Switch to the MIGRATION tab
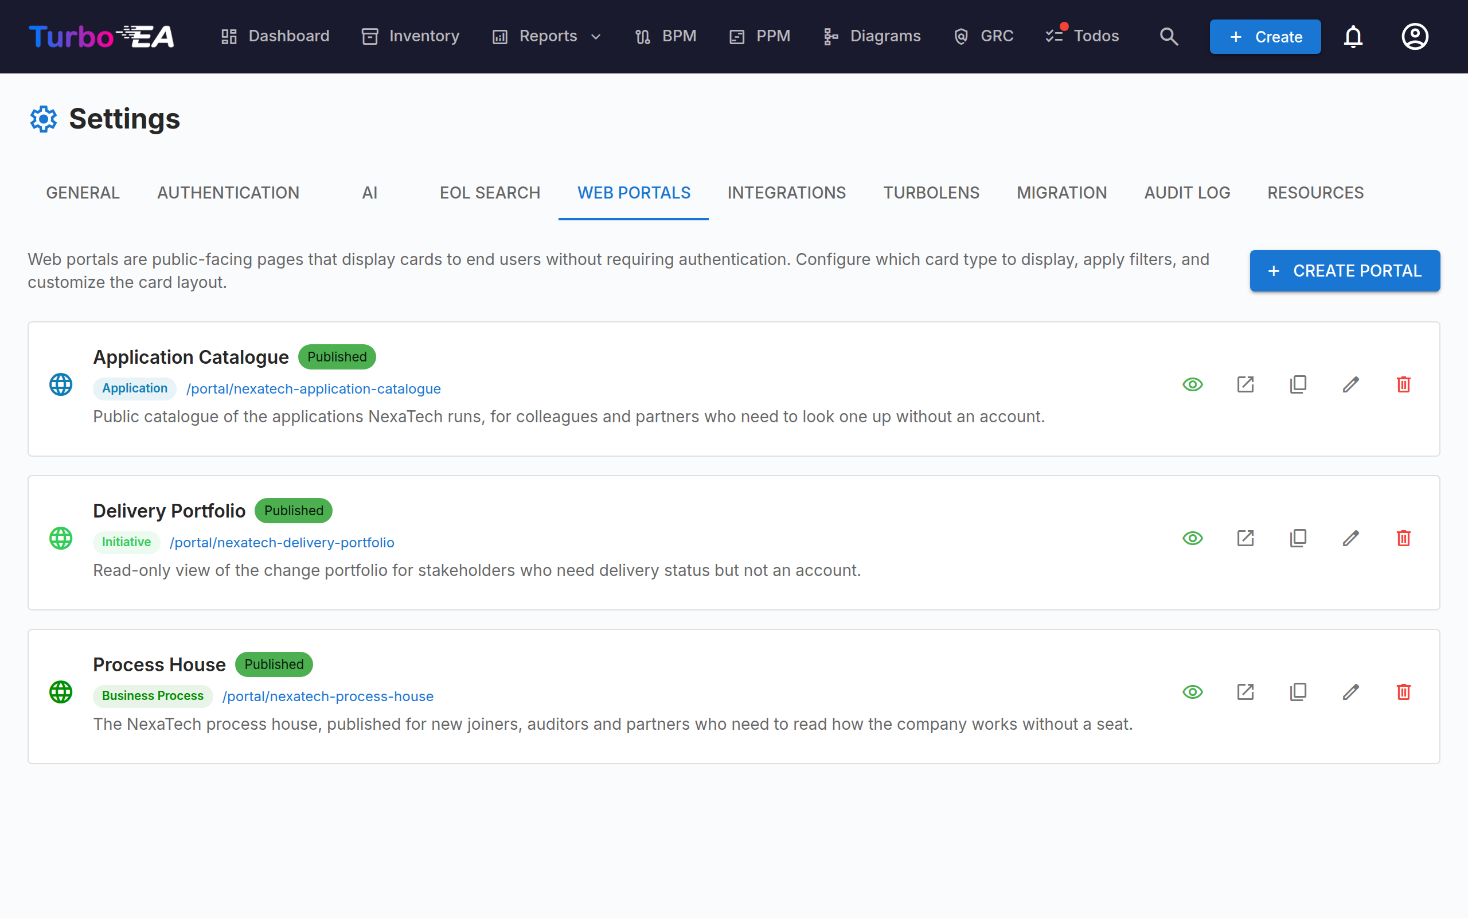1468x918 pixels. 1061,193
